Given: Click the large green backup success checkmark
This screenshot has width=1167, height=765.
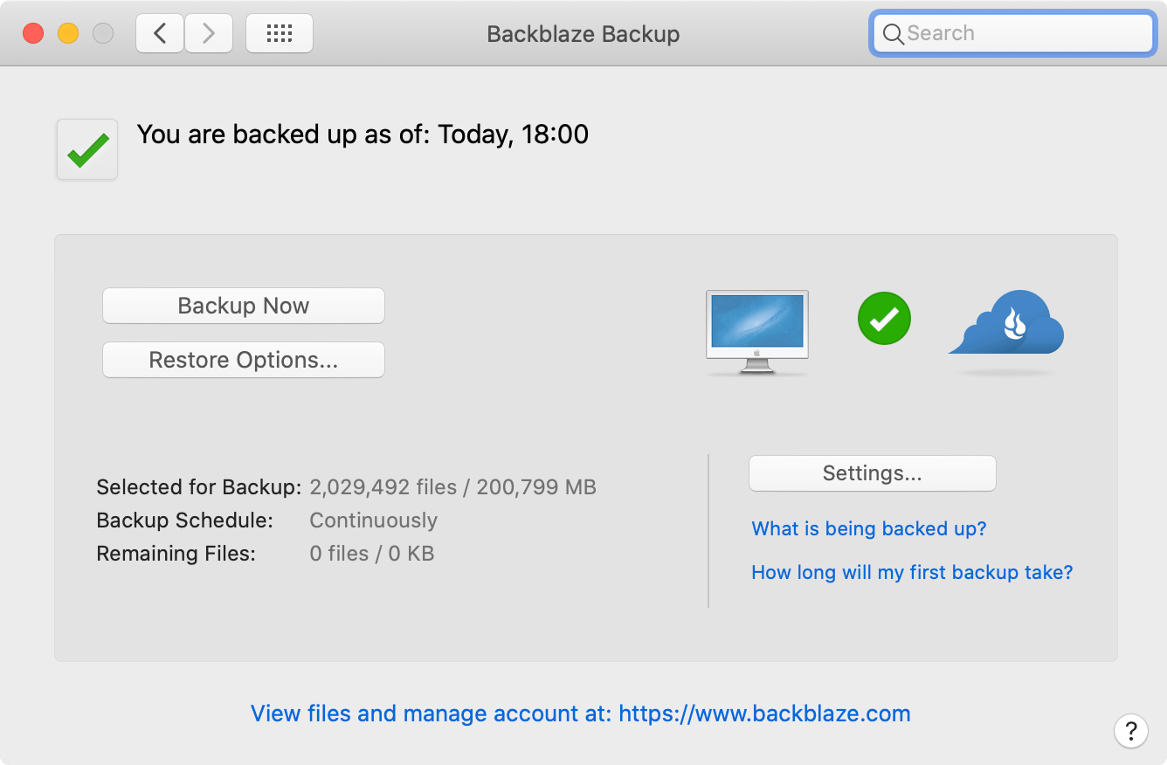Looking at the screenshot, I should click(86, 148).
